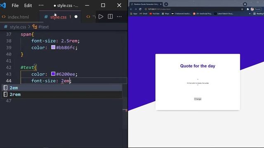Open the browser extensions puzzle icon
Screen dimensions: 264x148
coord(247,9)
